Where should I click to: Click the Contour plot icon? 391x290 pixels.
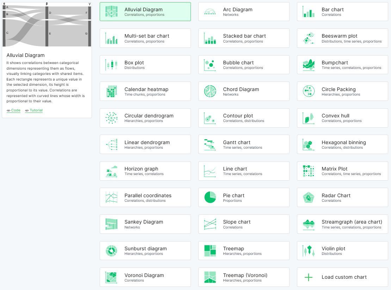(210, 118)
